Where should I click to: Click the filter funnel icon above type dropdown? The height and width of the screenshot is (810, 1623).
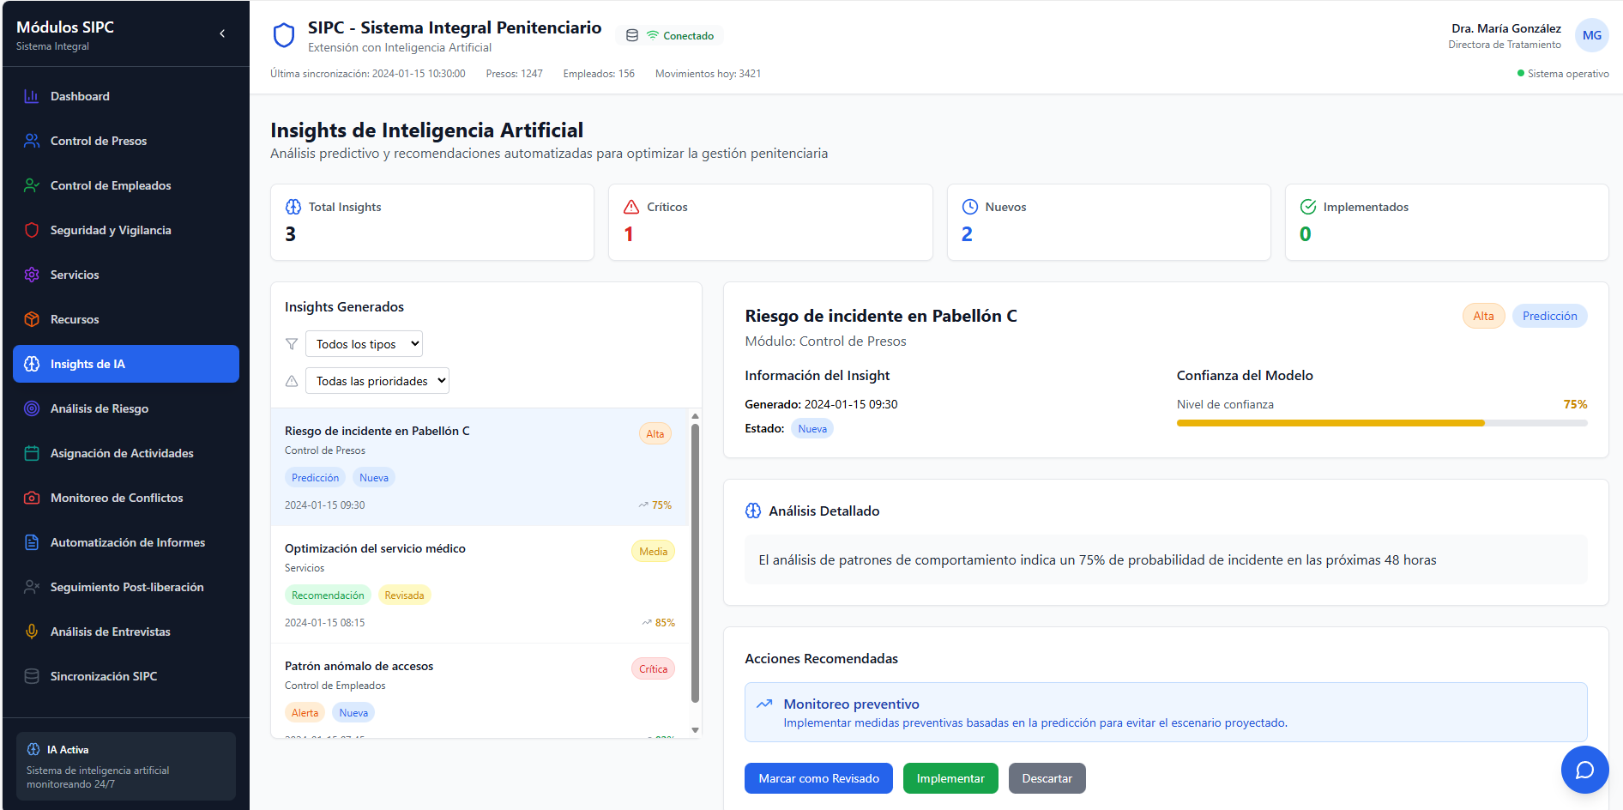292,343
